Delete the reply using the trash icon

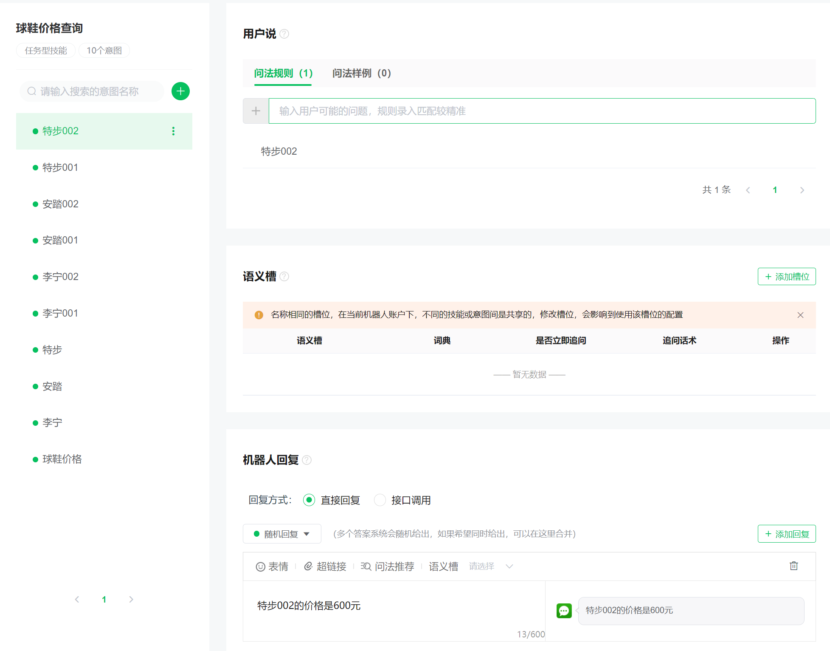coord(793,566)
